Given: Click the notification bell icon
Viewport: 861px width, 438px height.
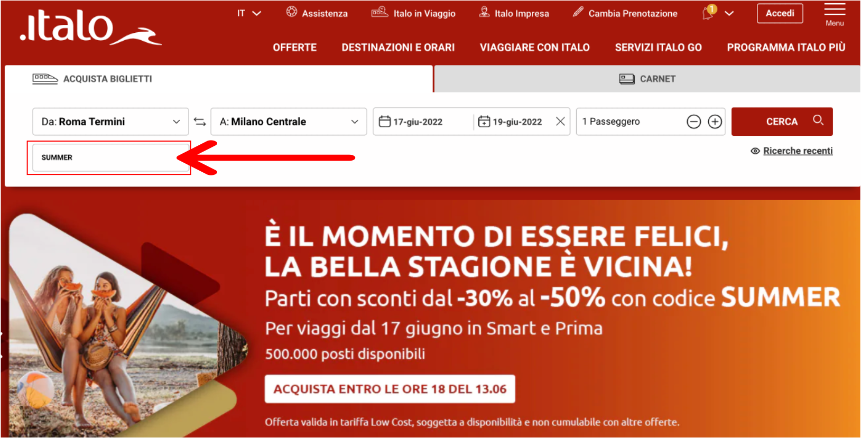Looking at the screenshot, I should (709, 13).
